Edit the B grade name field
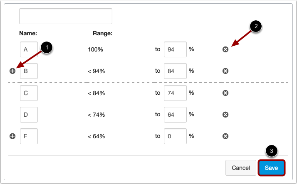297x184 pixels. [x=29, y=71]
